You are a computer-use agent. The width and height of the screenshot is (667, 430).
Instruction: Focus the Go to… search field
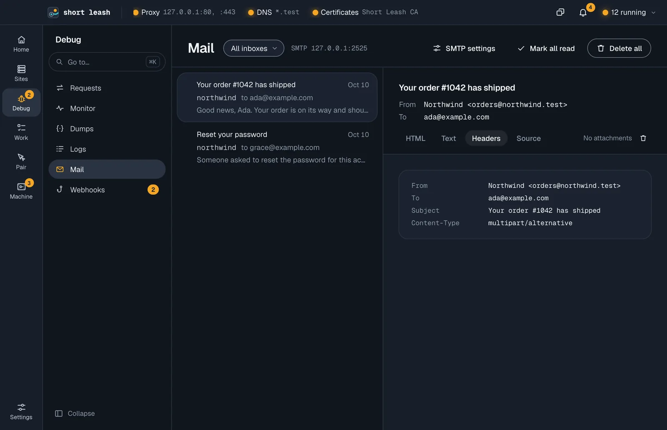pyautogui.click(x=107, y=62)
